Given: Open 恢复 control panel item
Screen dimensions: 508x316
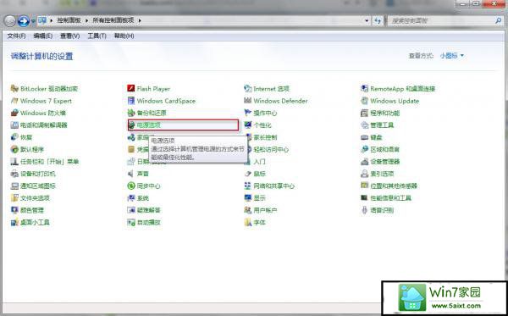Looking at the screenshot, I should [x=21, y=137].
